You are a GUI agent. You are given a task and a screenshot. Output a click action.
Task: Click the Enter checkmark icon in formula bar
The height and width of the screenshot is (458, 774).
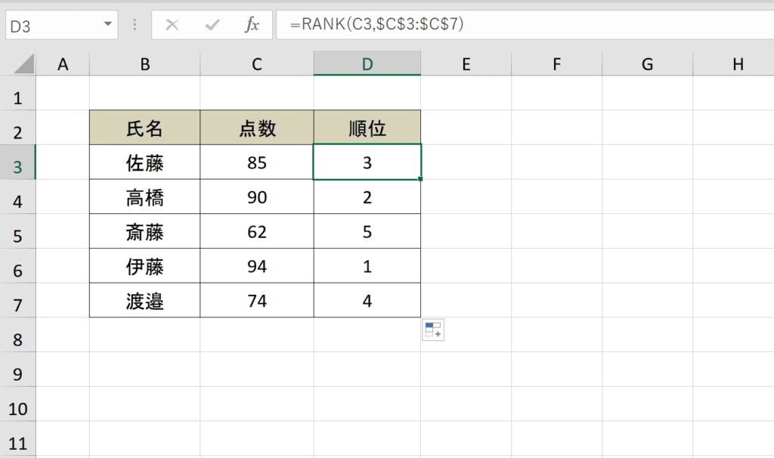212,25
